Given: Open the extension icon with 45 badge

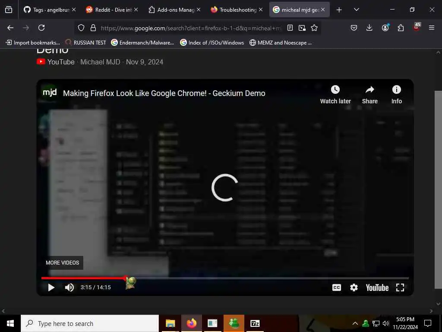Looking at the screenshot, I should (417, 27).
